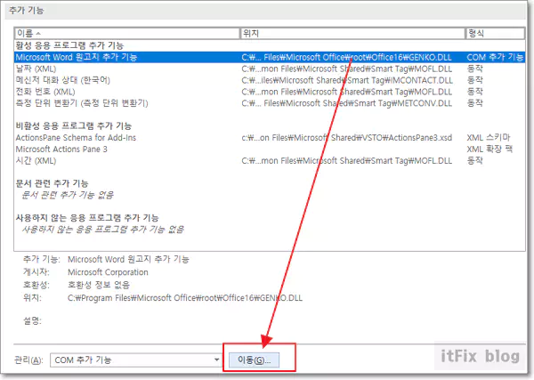The image size is (534, 380).
Task: Click the GENKO.DLL path in the selected row
Action: pos(347,57)
